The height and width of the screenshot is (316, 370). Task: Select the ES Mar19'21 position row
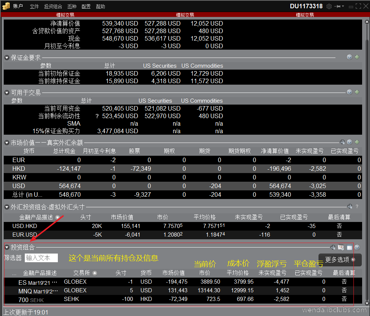coord(183,282)
